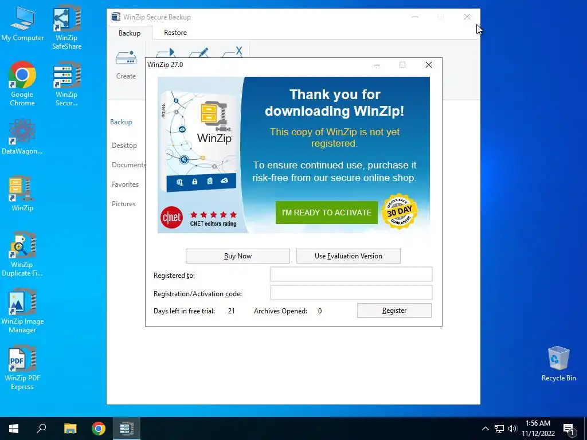Click the volume speaker tray icon
The height and width of the screenshot is (440, 587).
pyautogui.click(x=512, y=429)
